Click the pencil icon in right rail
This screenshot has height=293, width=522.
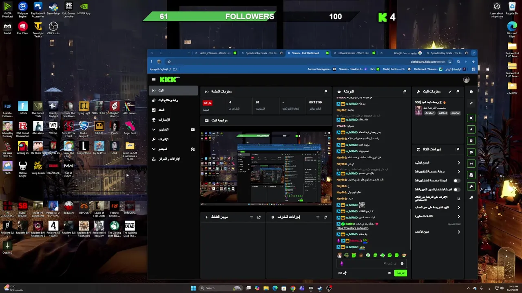point(471,103)
